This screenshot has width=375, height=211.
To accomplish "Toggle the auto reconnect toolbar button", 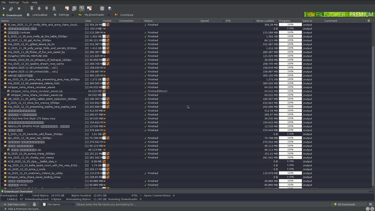I will point(74,8).
